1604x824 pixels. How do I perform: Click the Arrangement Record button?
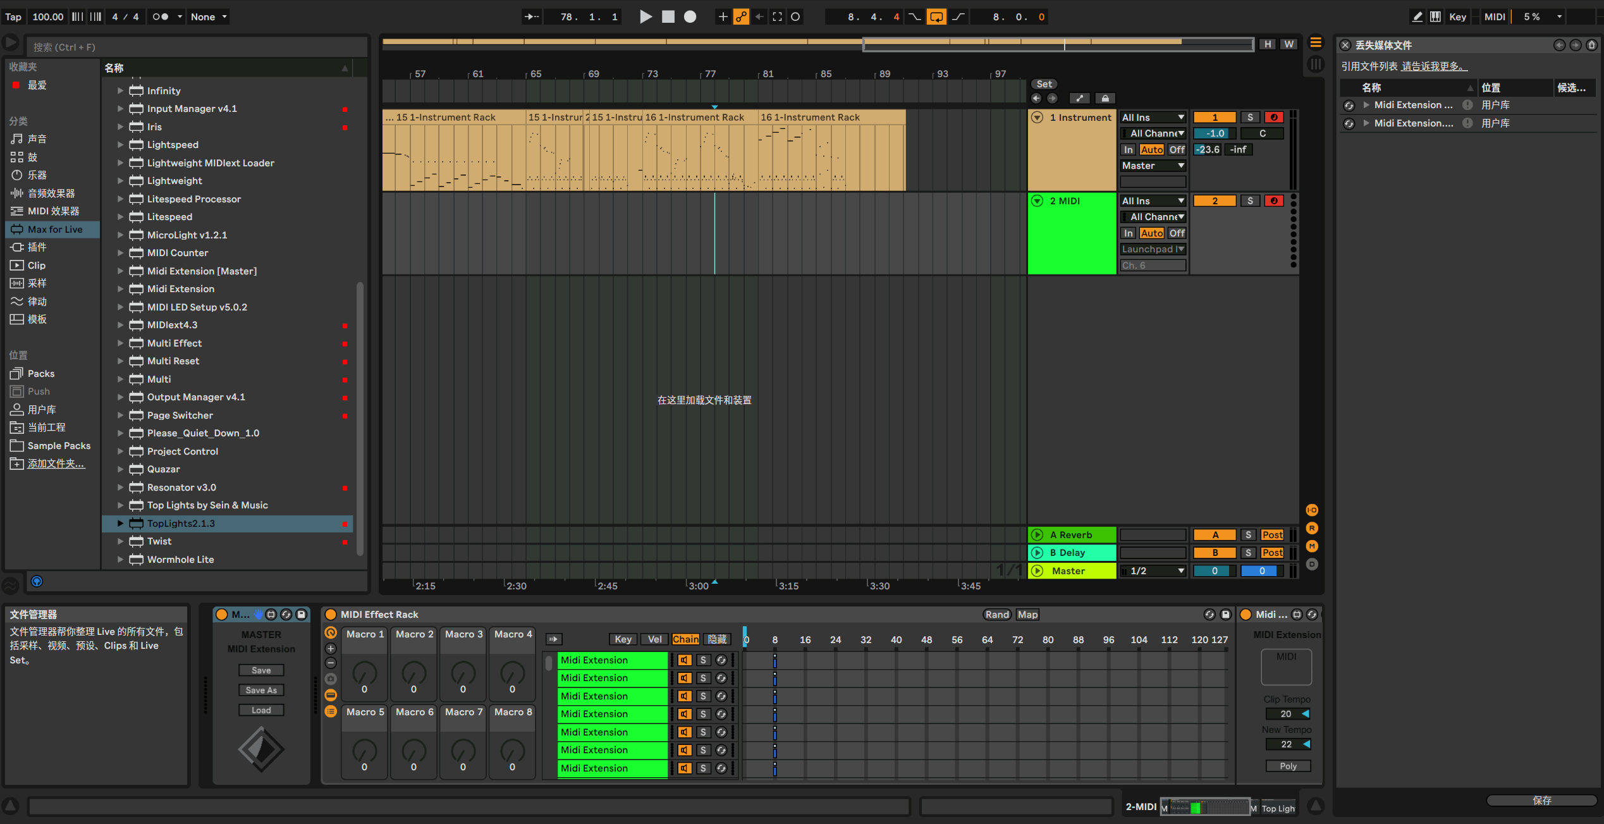[690, 17]
